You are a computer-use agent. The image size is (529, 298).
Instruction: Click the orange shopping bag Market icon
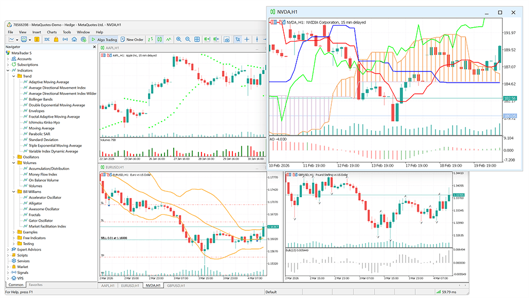coord(56,39)
